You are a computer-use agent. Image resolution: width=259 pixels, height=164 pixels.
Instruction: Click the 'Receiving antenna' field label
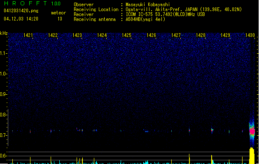tap(95, 19)
